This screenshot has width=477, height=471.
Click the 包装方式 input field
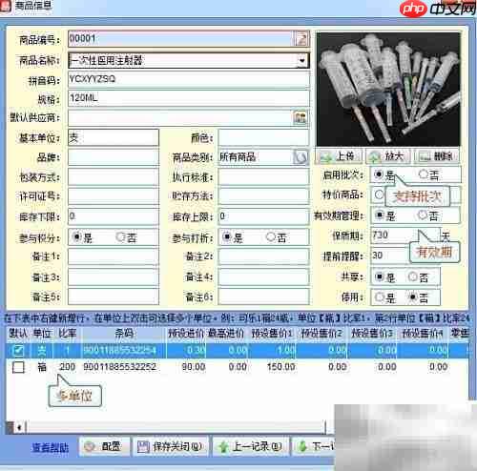(x=114, y=176)
